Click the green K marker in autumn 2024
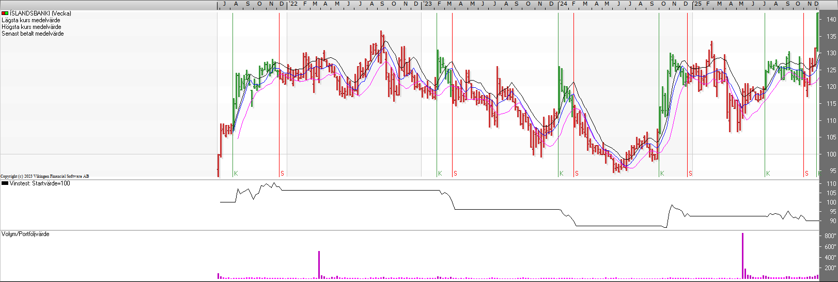838x282 pixels. (x=662, y=174)
